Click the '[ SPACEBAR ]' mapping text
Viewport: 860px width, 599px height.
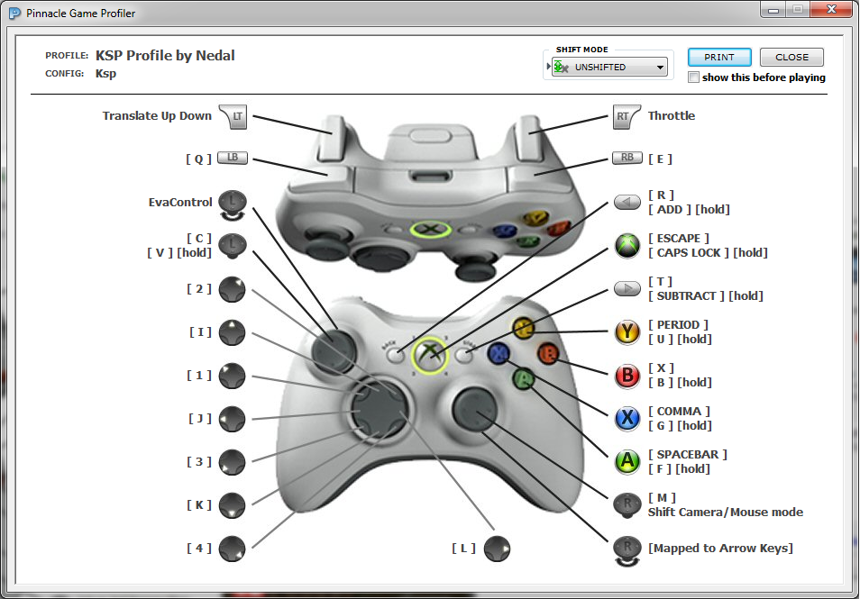point(688,454)
